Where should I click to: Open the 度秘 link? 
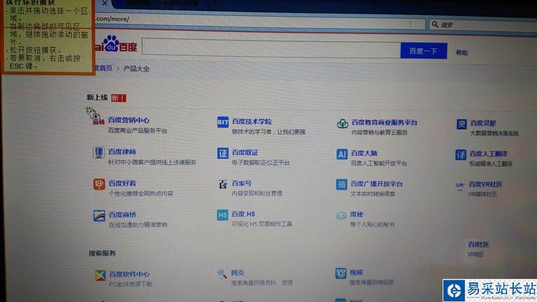pyautogui.click(x=357, y=215)
